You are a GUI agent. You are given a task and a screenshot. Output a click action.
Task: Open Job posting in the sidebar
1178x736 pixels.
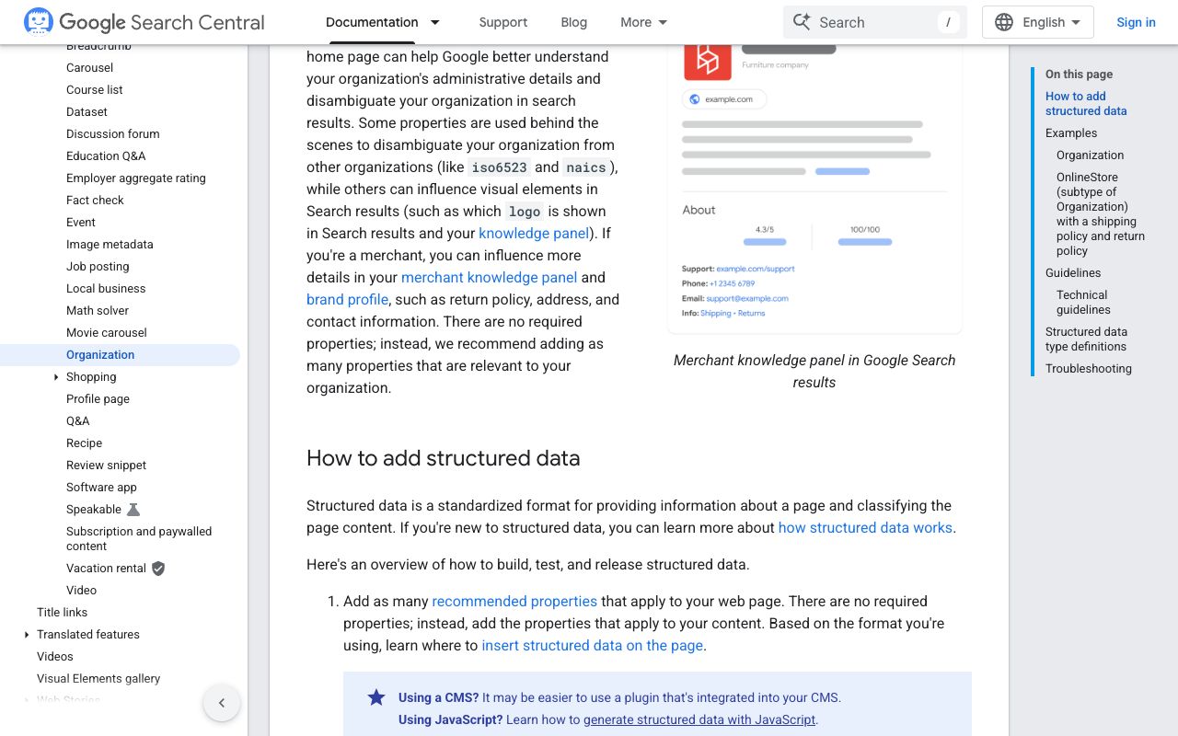coord(98,267)
